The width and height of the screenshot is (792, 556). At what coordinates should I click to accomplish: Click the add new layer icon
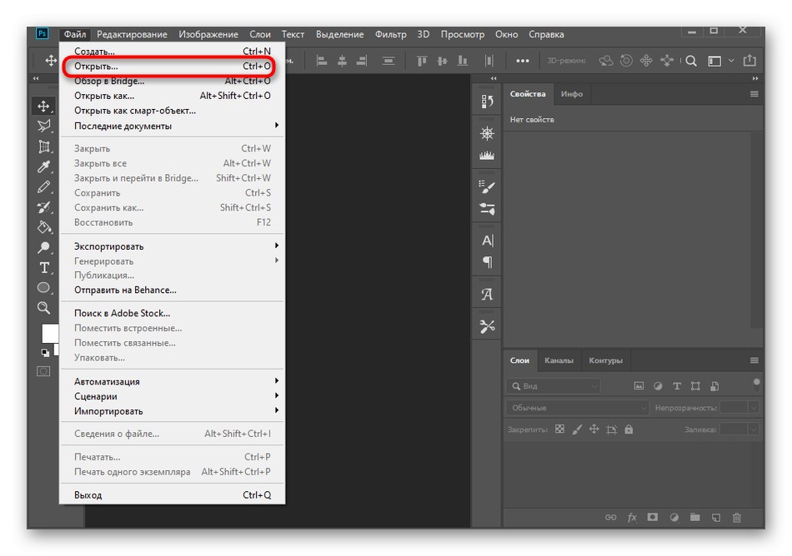[715, 516]
